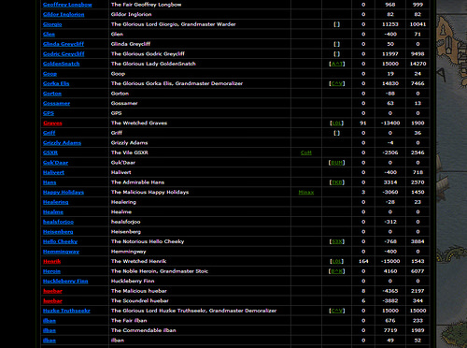Open the BUM guild link for Guk'Daar
Viewport: 467px width, 348px height.
click(337, 163)
